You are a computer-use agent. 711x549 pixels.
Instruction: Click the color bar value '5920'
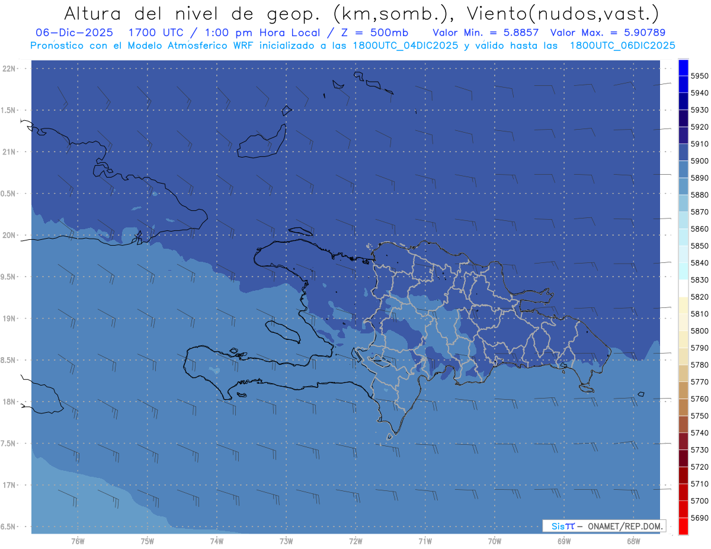pos(700,127)
